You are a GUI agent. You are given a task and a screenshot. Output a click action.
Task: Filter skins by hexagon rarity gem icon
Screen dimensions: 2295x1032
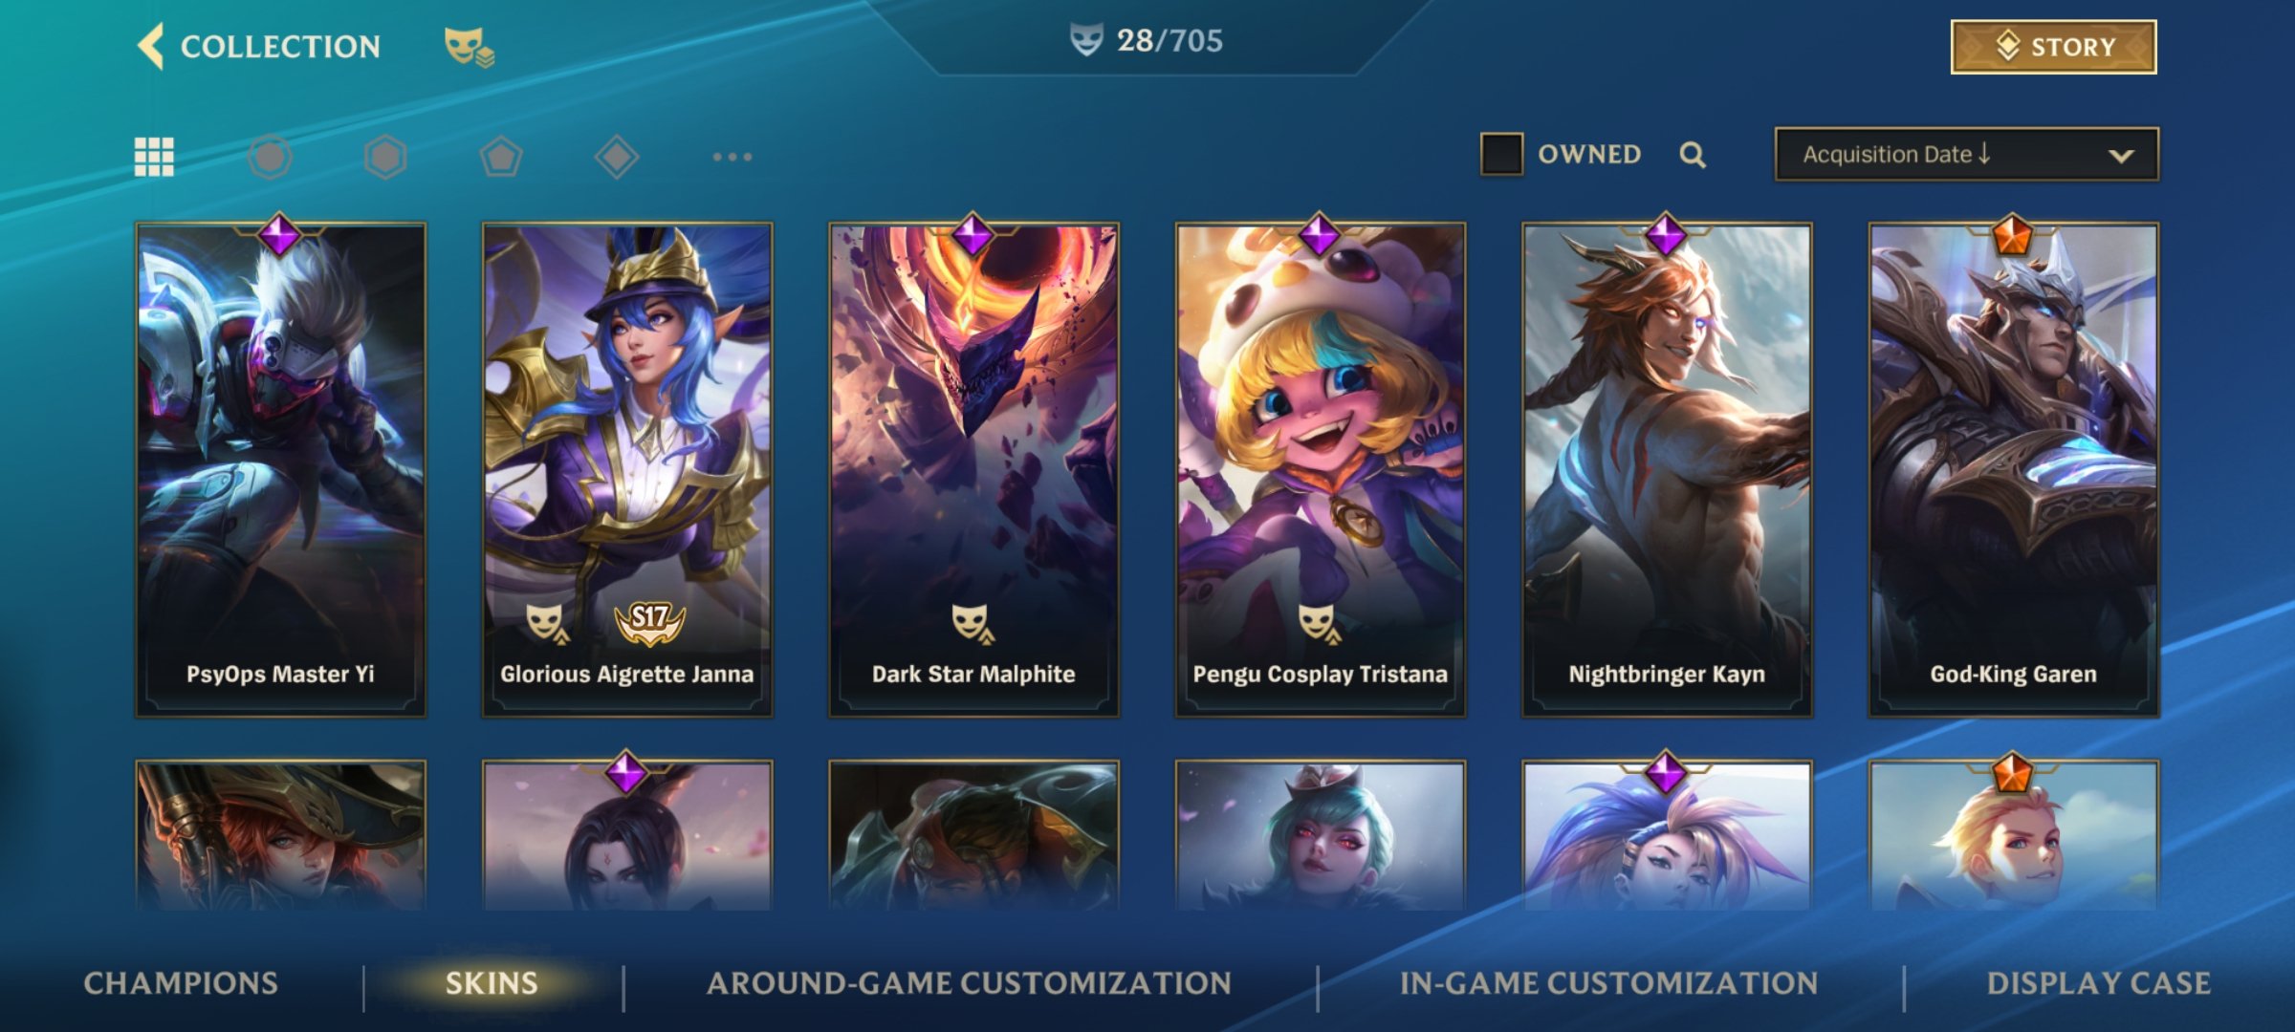point(385,157)
